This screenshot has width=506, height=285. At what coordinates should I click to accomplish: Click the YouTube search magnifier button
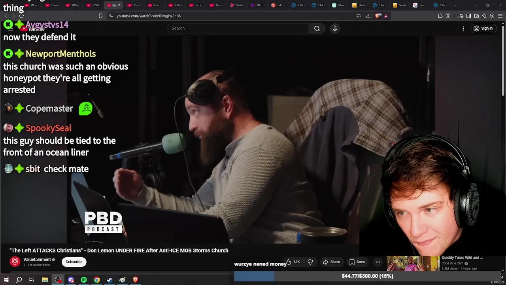(317, 28)
